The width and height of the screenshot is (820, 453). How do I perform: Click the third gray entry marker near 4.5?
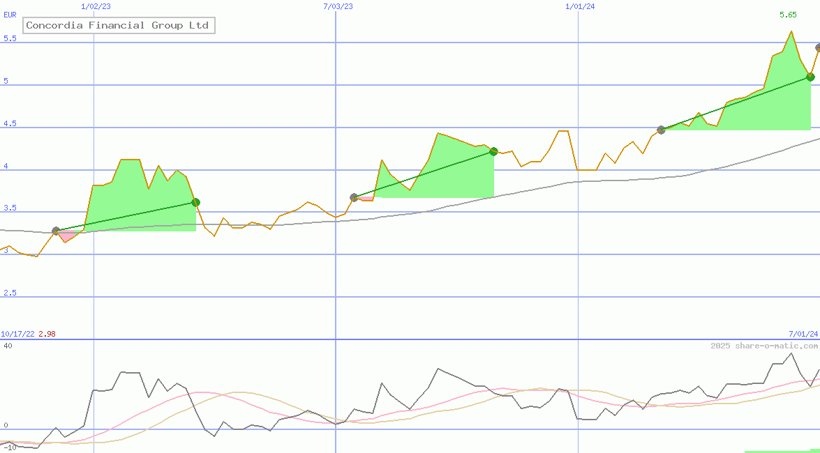tap(661, 130)
